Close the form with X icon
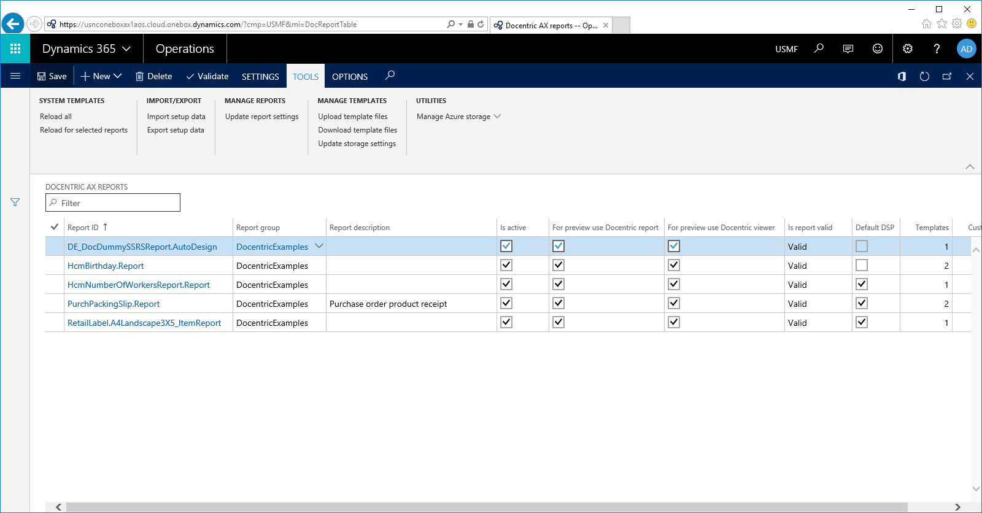Screen dimensions: 982x513 pos(970,76)
